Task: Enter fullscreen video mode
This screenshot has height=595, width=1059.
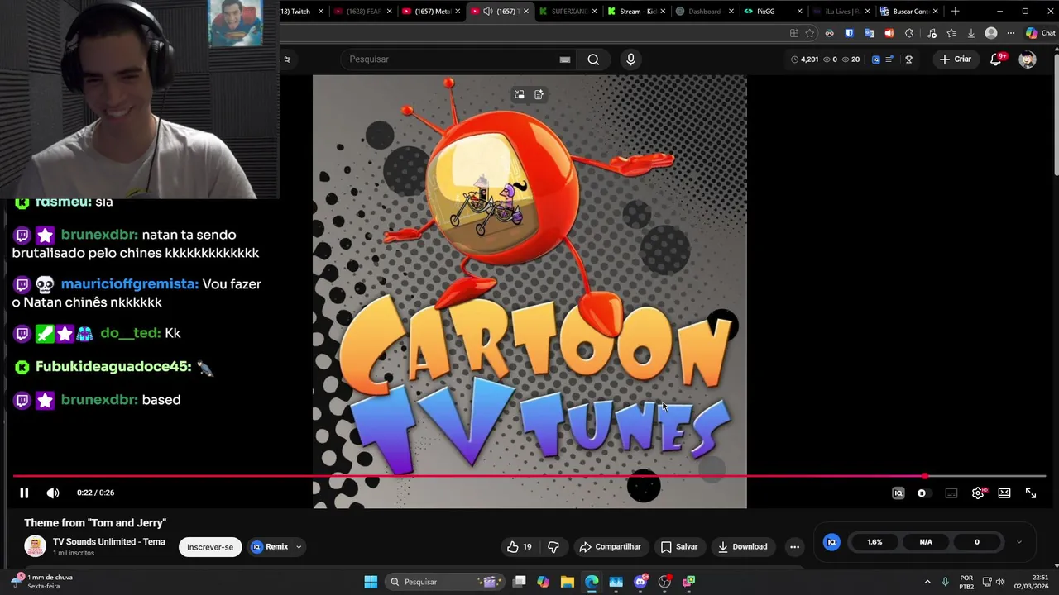Action: [x=1031, y=493]
